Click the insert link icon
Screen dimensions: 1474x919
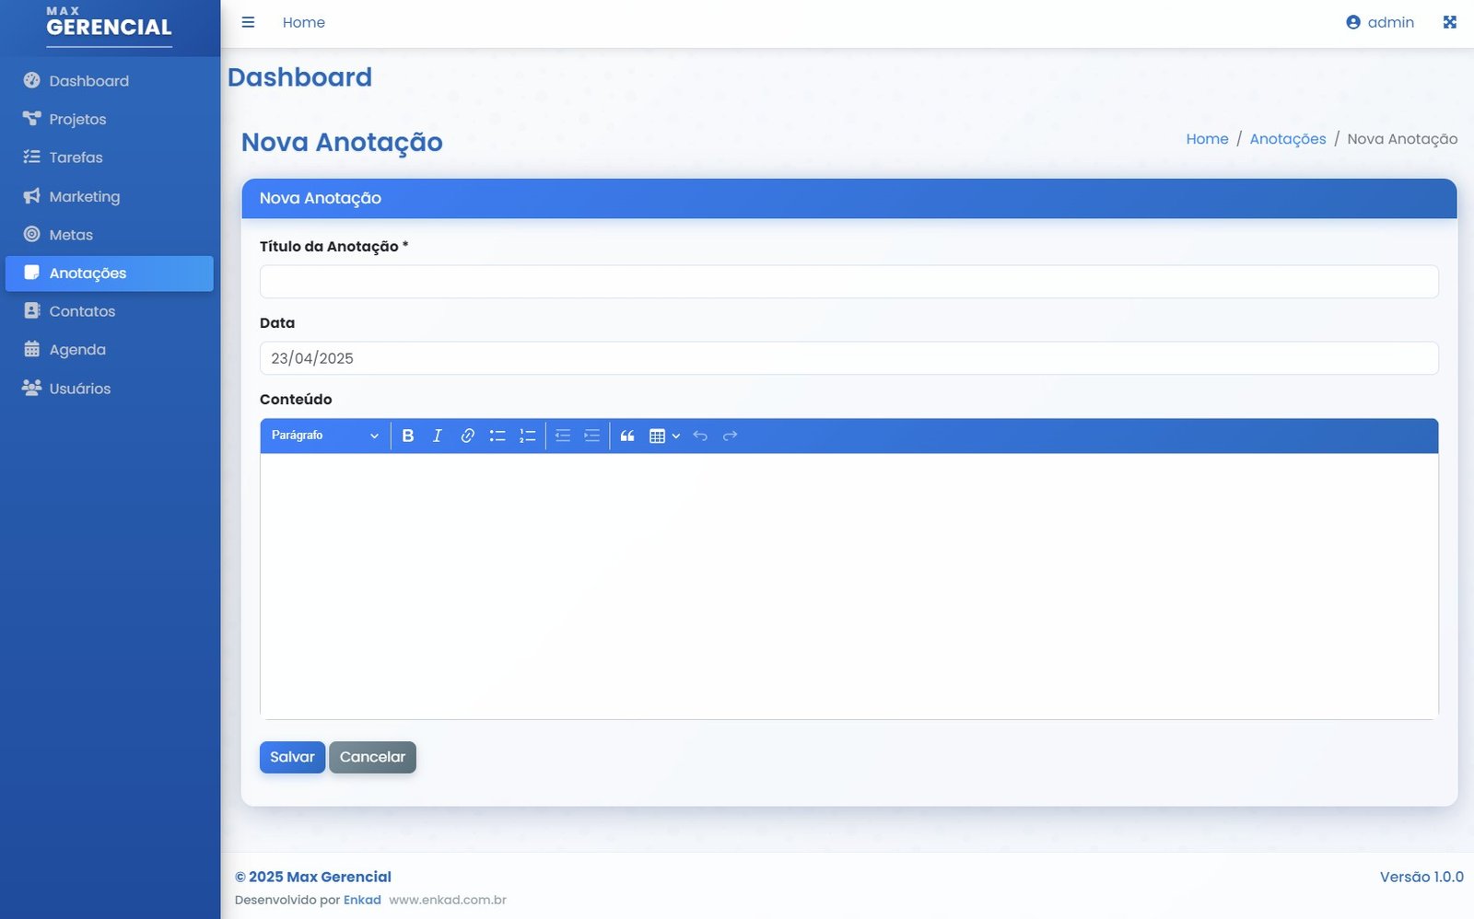click(467, 436)
